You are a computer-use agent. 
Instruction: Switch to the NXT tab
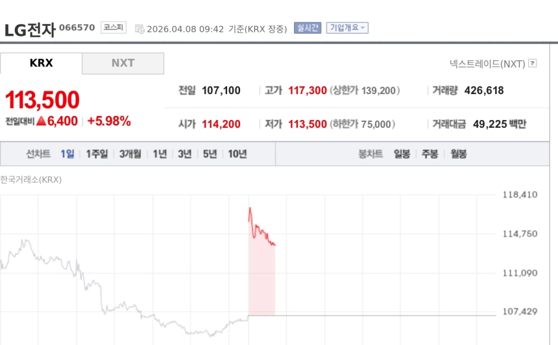coord(123,64)
